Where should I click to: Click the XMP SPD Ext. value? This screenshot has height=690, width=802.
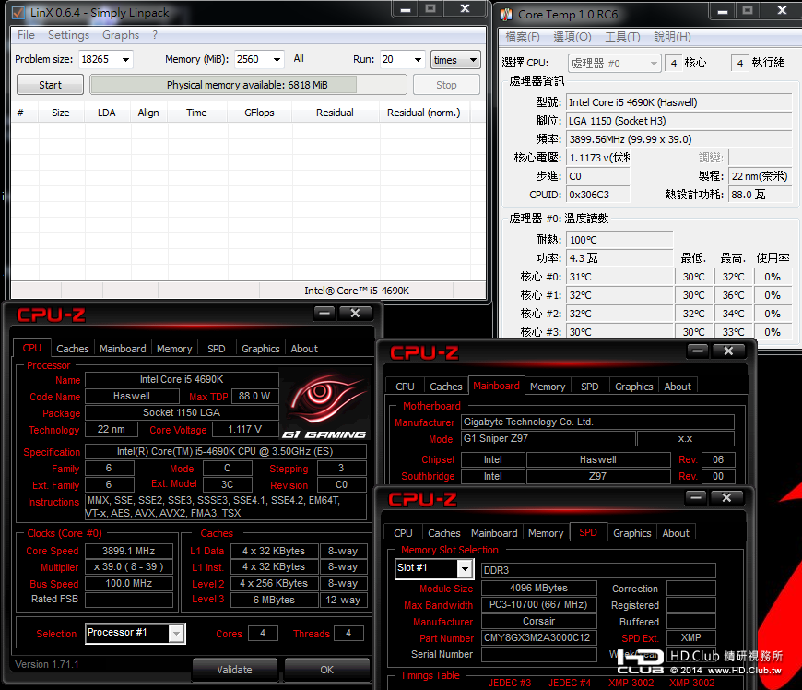click(x=691, y=637)
